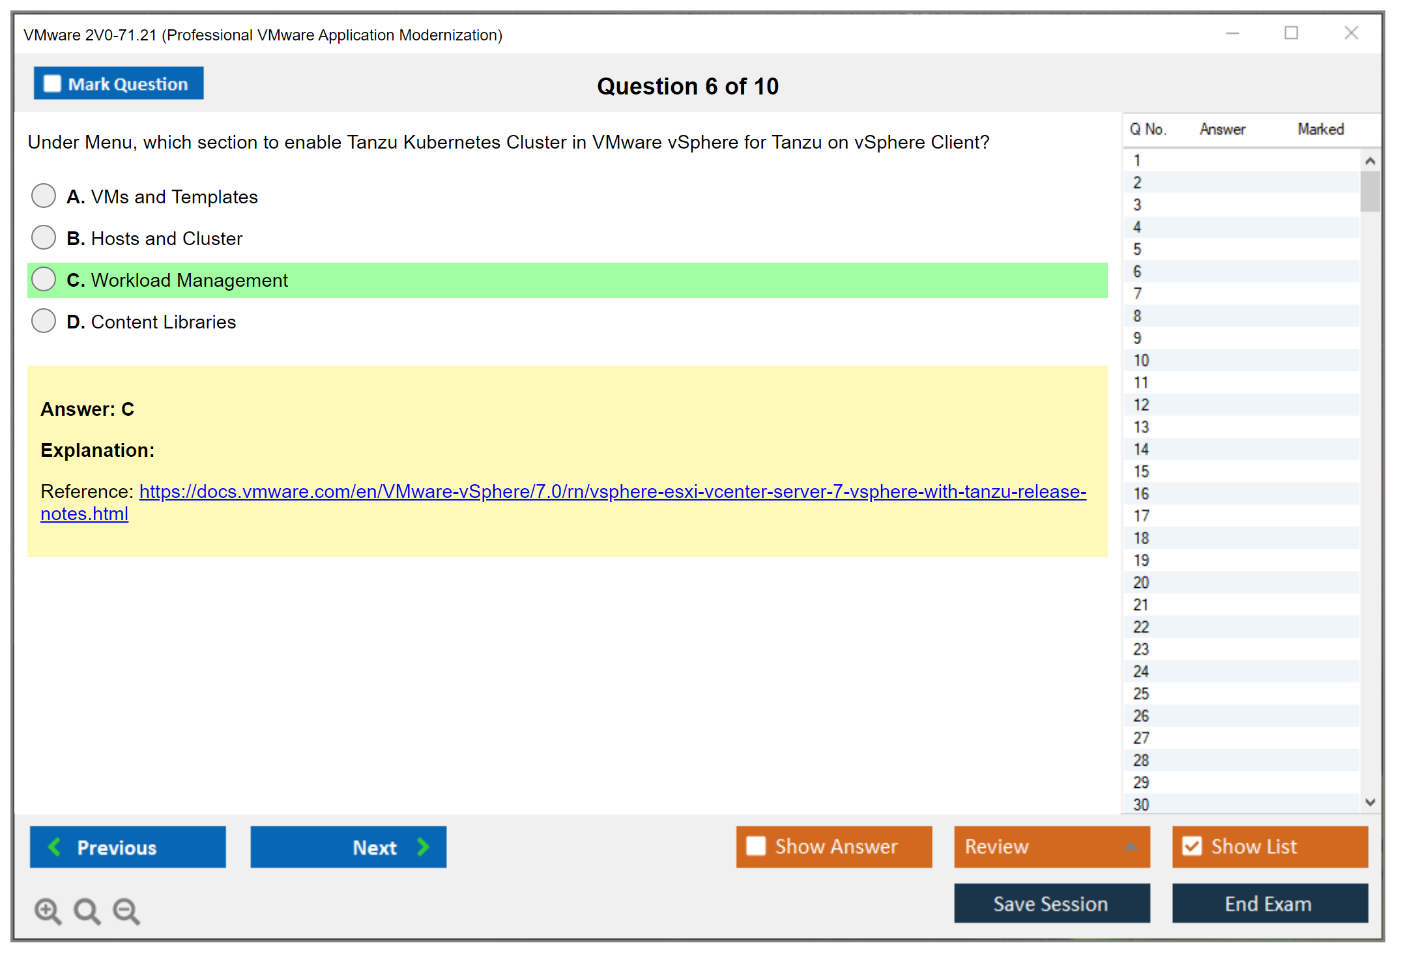Click the green right arrow on Next
The image size is (1401, 958).
(x=423, y=847)
